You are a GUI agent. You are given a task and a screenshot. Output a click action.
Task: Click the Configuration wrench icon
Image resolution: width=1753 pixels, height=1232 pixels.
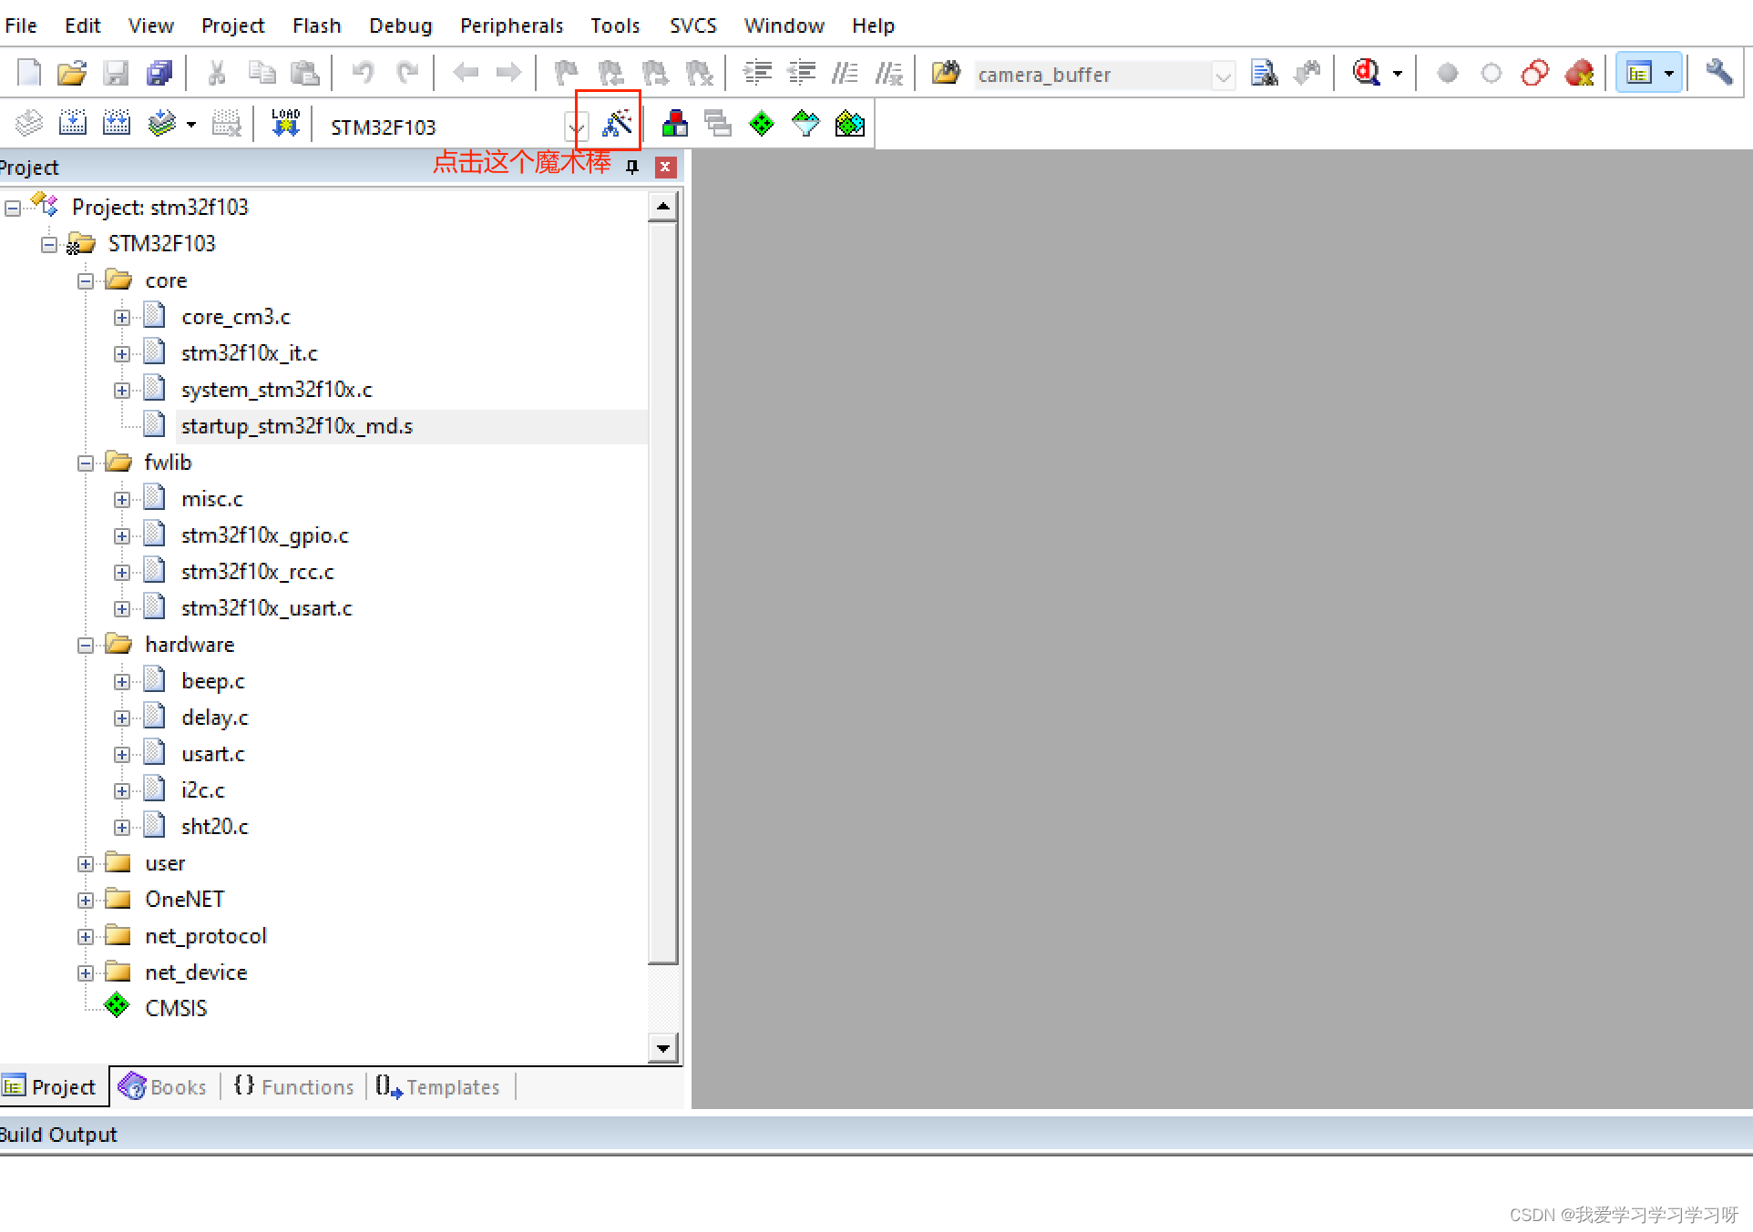(x=1718, y=73)
